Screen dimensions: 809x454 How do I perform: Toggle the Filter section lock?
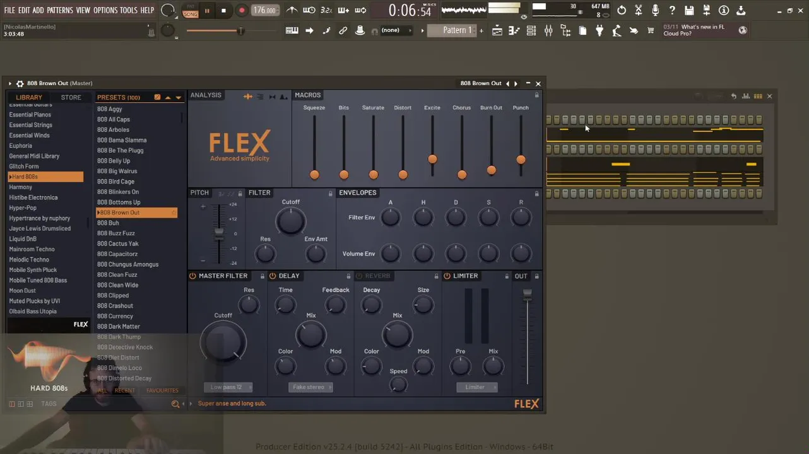click(330, 193)
